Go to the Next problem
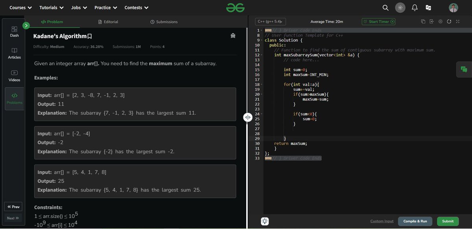 (13, 218)
